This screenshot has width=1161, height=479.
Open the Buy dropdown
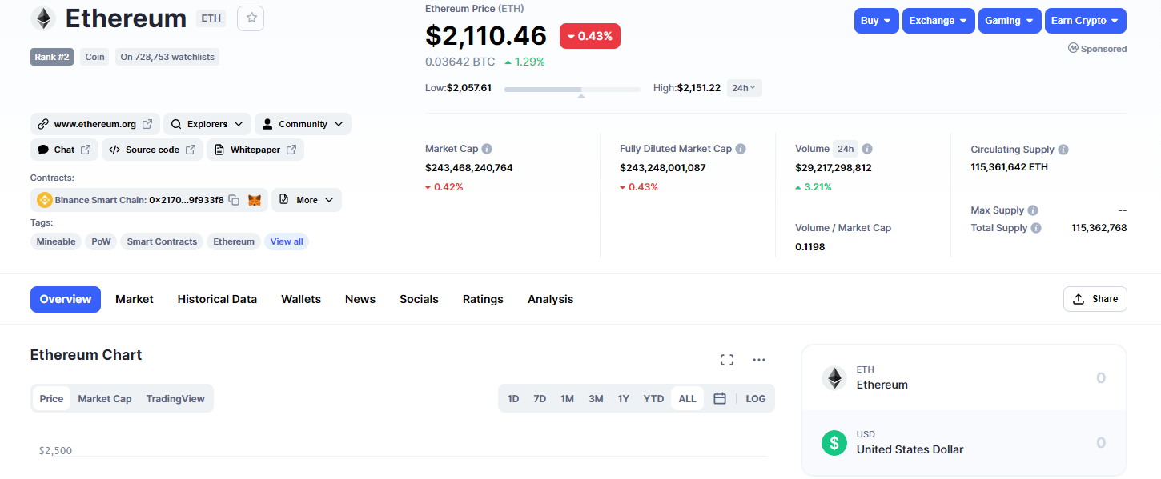click(877, 21)
